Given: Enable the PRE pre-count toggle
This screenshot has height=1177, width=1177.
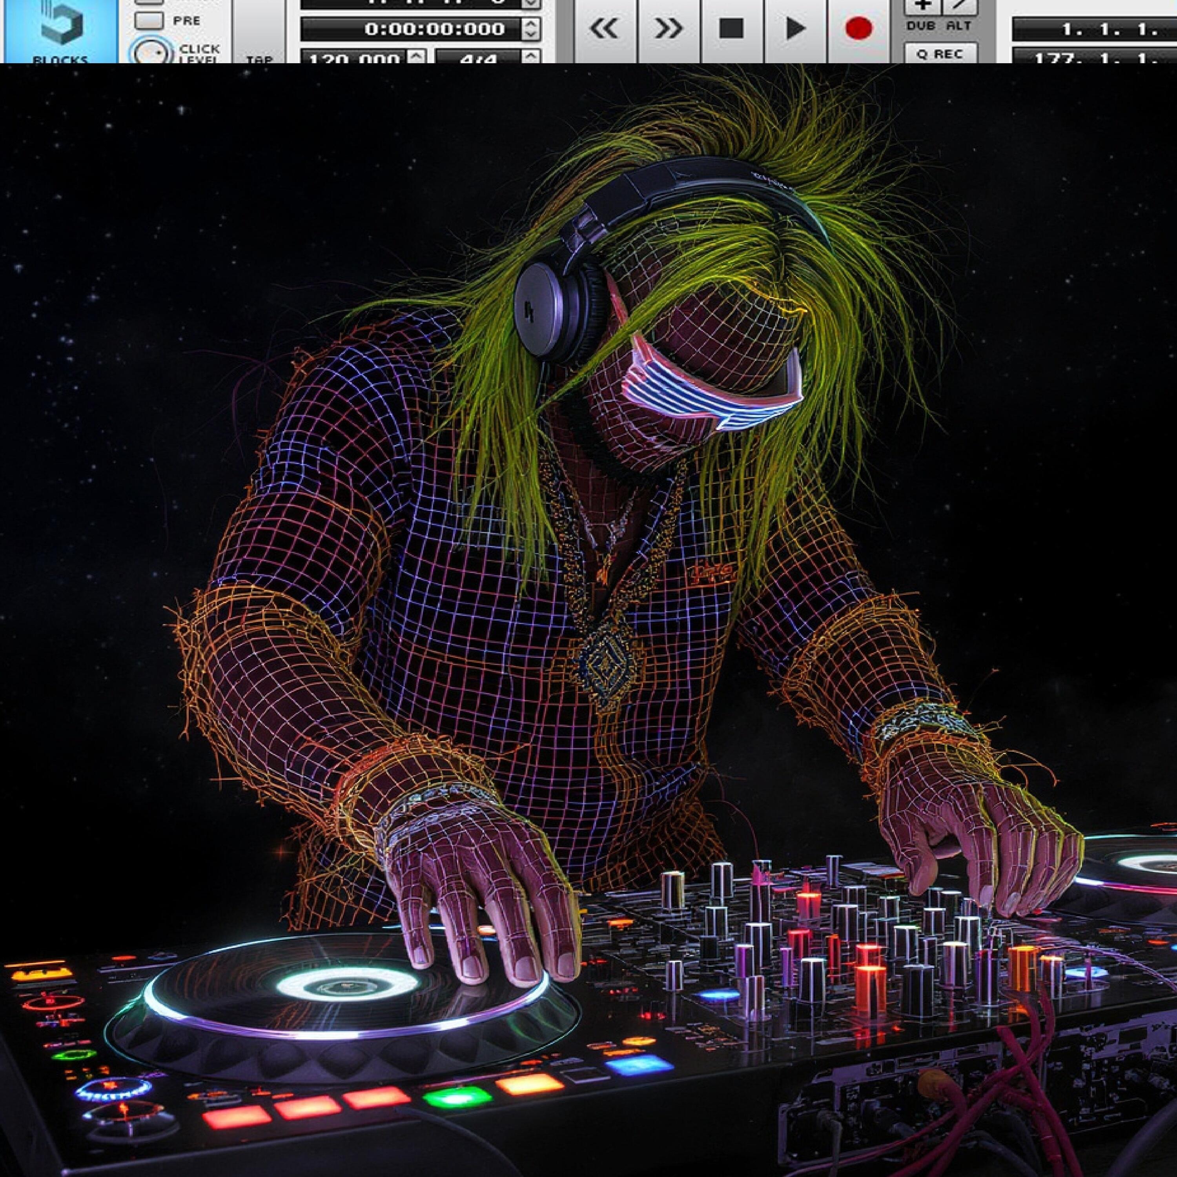Looking at the screenshot, I should pyautogui.click(x=149, y=20).
